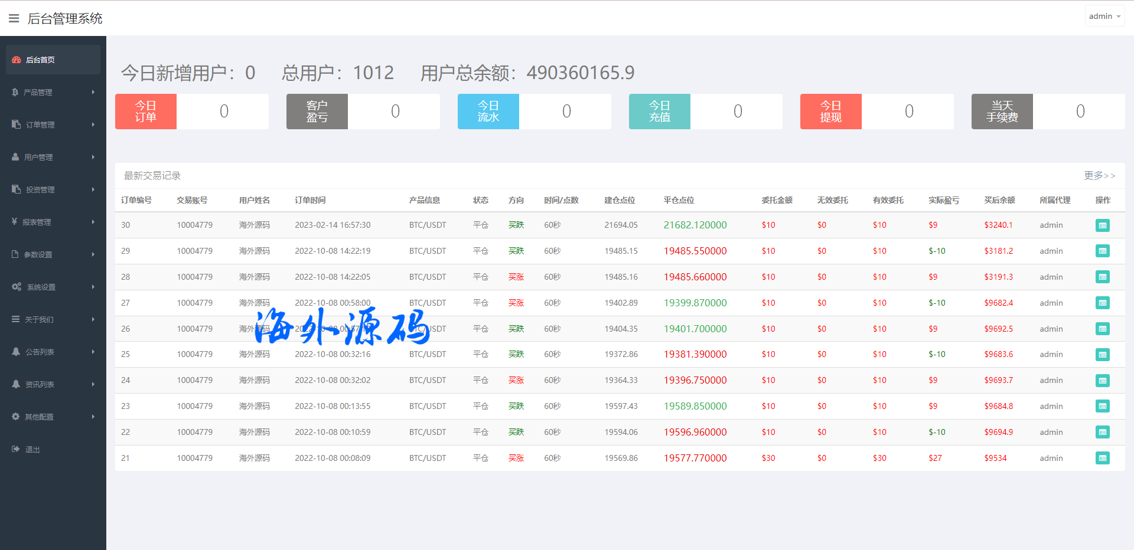The height and width of the screenshot is (550, 1134).
Task: Click the hamburger menu icon in header
Action: (x=14, y=18)
